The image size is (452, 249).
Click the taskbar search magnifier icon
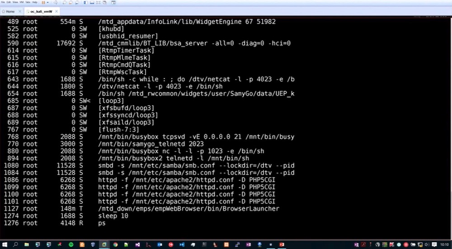15,244
